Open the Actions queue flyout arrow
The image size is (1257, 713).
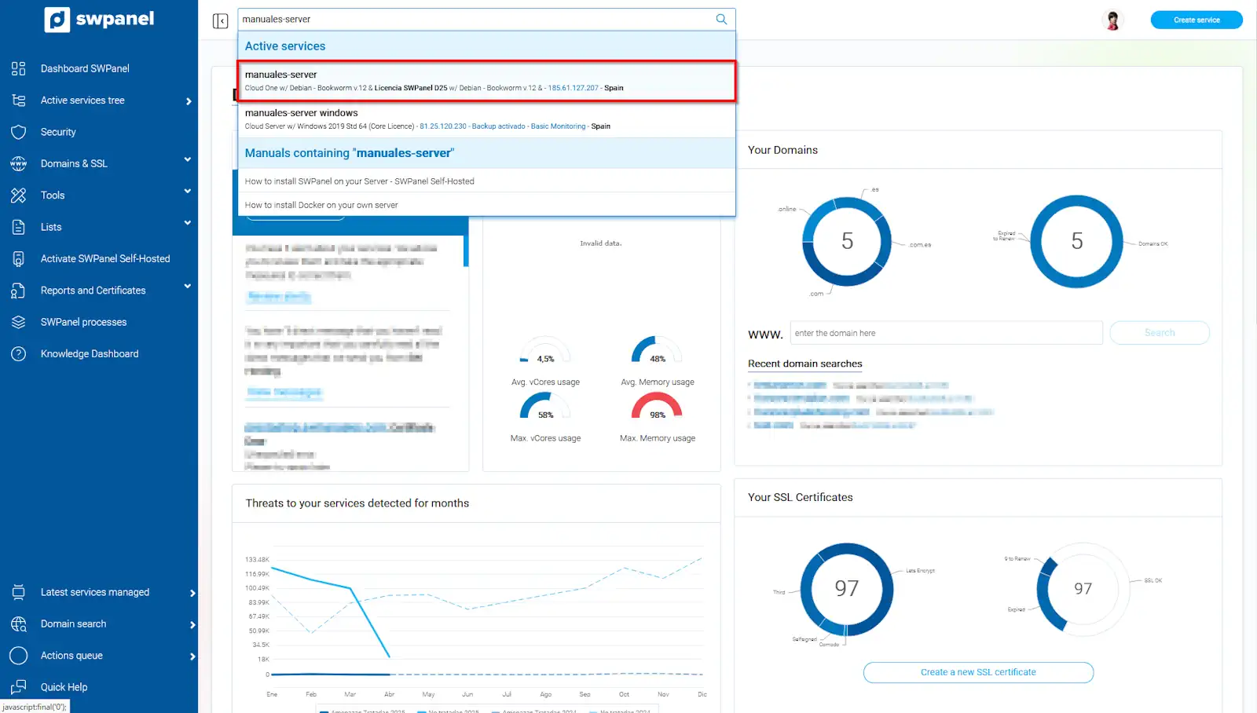coord(192,656)
